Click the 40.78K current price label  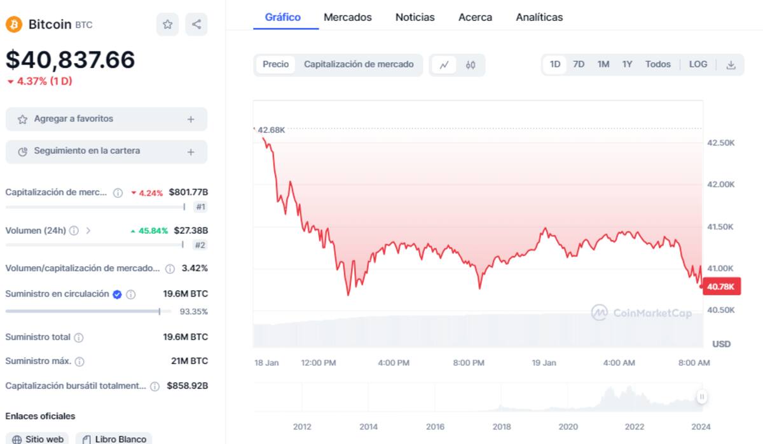pos(720,286)
